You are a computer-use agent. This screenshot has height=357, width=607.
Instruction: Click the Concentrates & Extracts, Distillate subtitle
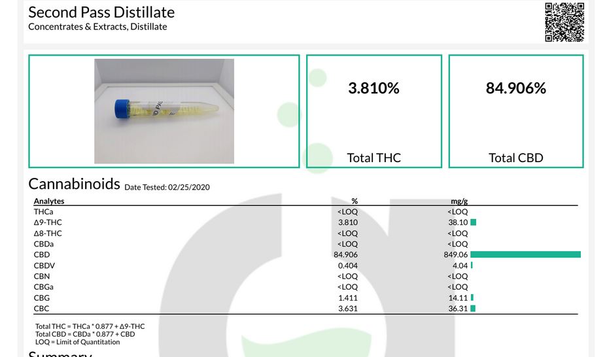[97, 27]
